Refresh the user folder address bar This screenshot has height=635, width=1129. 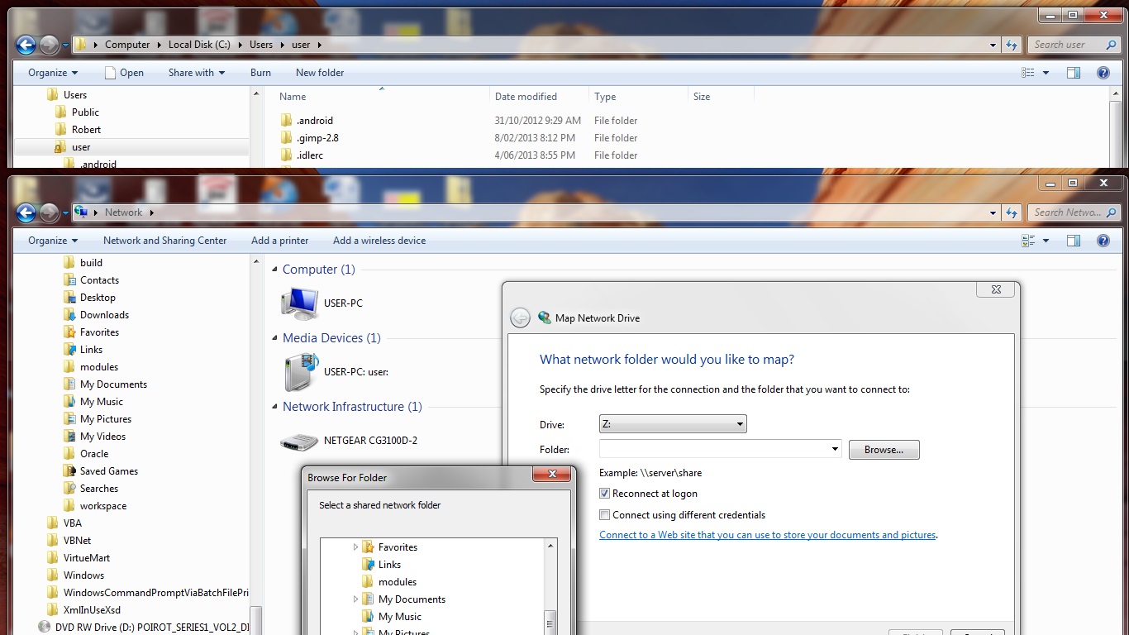1012,45
